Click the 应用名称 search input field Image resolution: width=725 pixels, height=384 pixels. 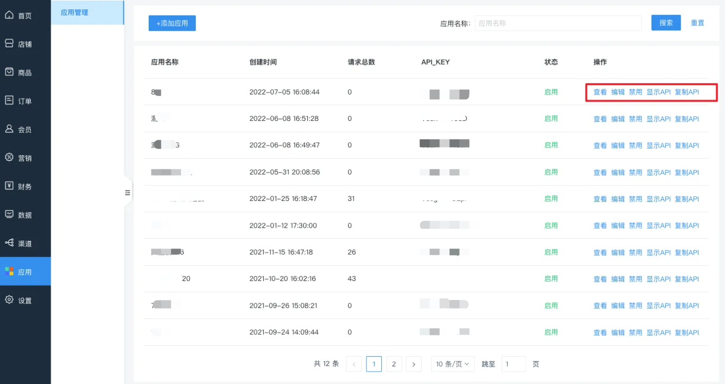557,22
